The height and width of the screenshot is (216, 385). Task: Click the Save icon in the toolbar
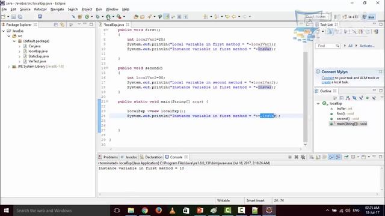point(13,17)
